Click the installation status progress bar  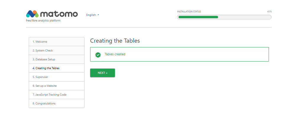click(224, 17)
